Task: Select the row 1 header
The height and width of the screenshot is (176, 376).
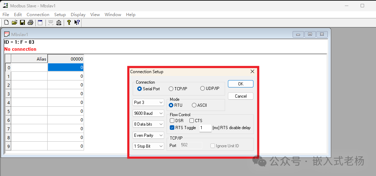Action: pyautogui.click(x=8, y=76)
